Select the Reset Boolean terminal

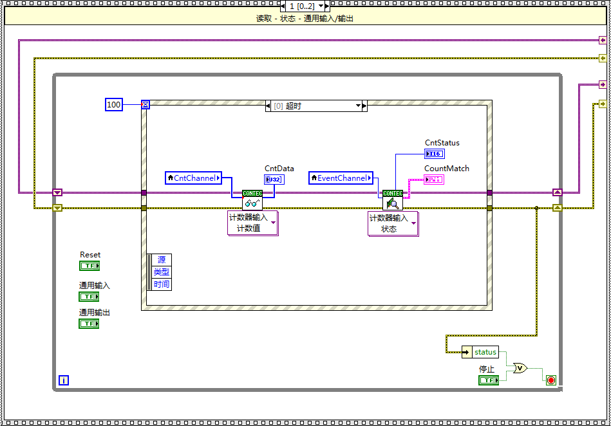(x=89, y=266)
